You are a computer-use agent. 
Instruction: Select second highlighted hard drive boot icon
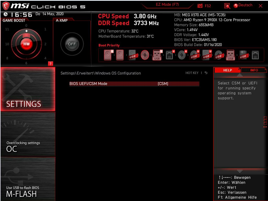point(120,55)
